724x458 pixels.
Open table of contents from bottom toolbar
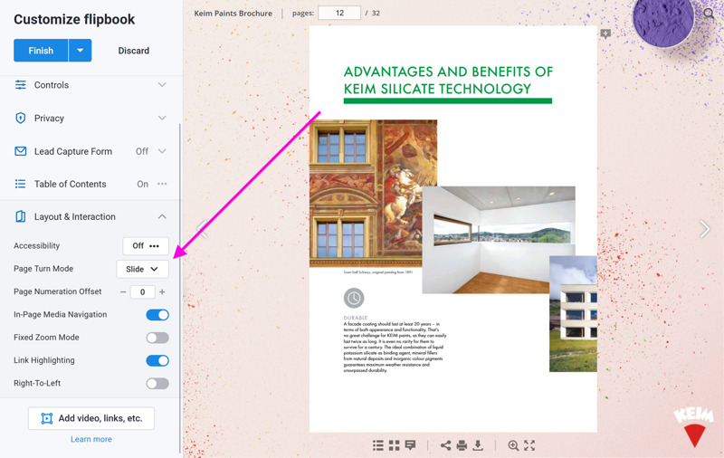tap(378, 445)
